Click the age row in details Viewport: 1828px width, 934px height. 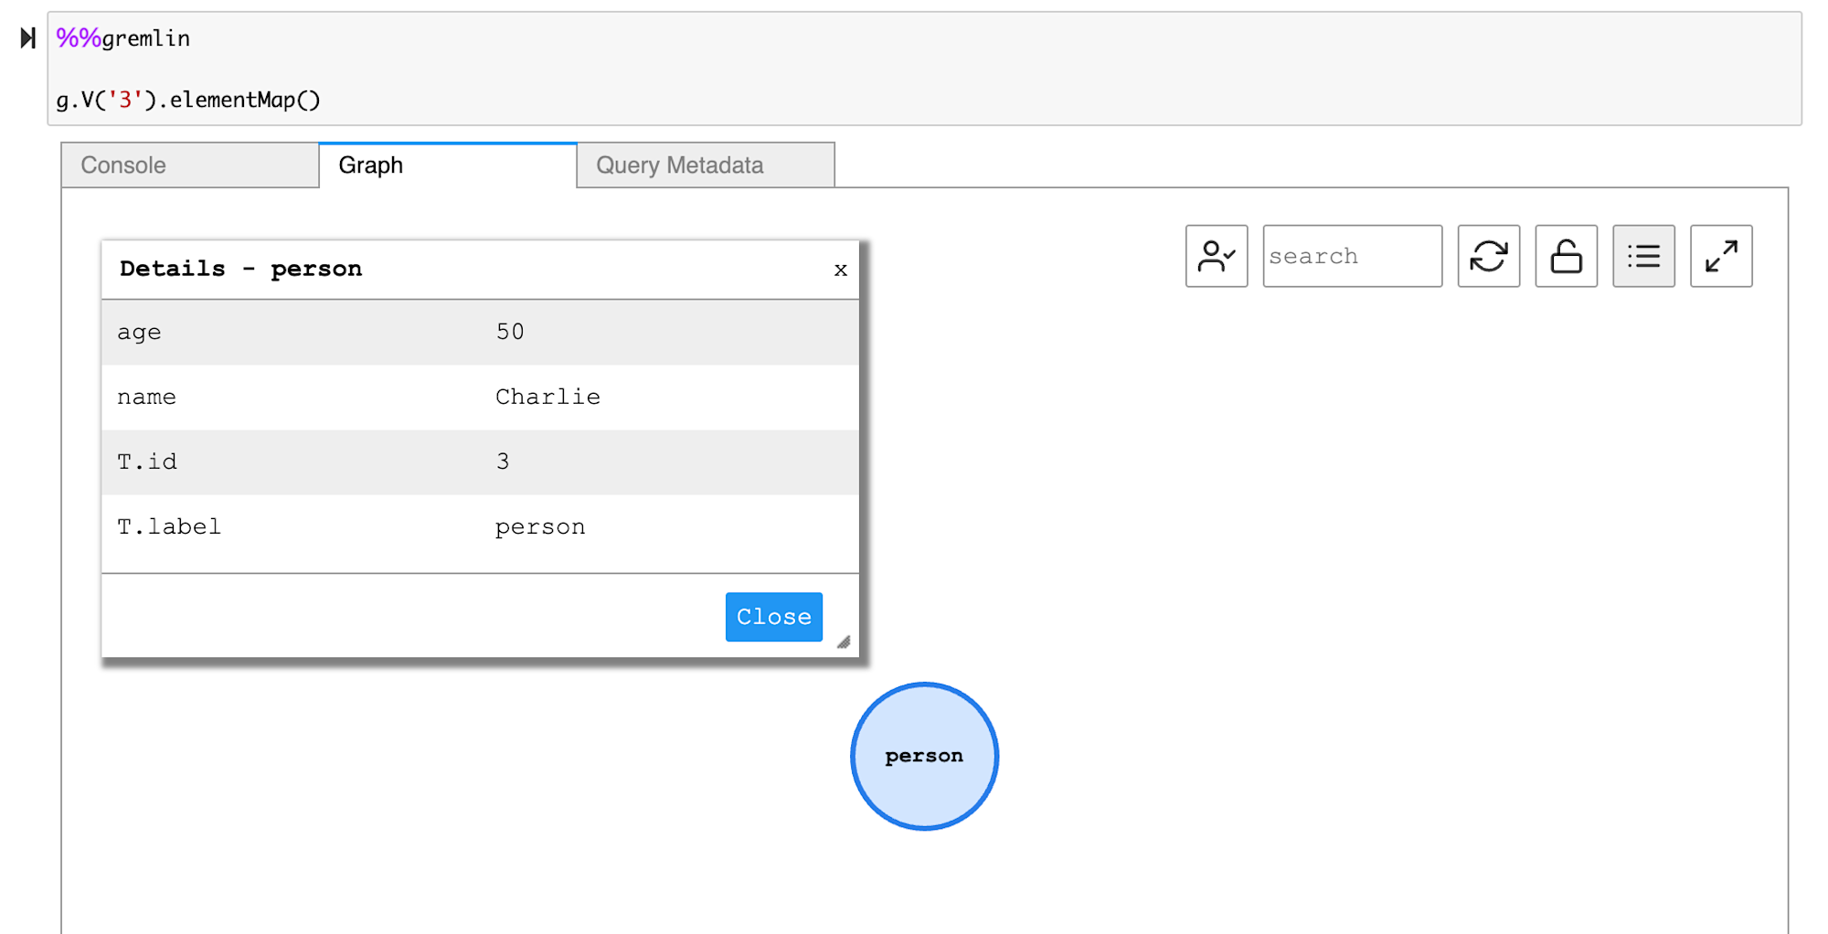[480, 332]
